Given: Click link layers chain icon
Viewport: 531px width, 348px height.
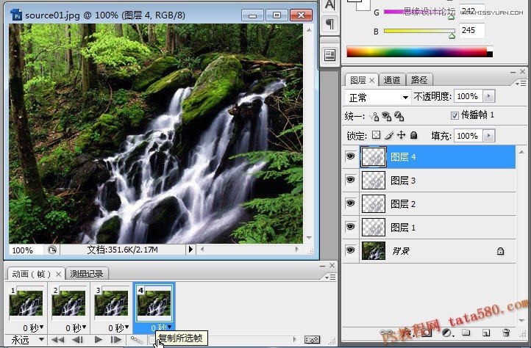Looking at the screenshot, I should coord(385,333).
